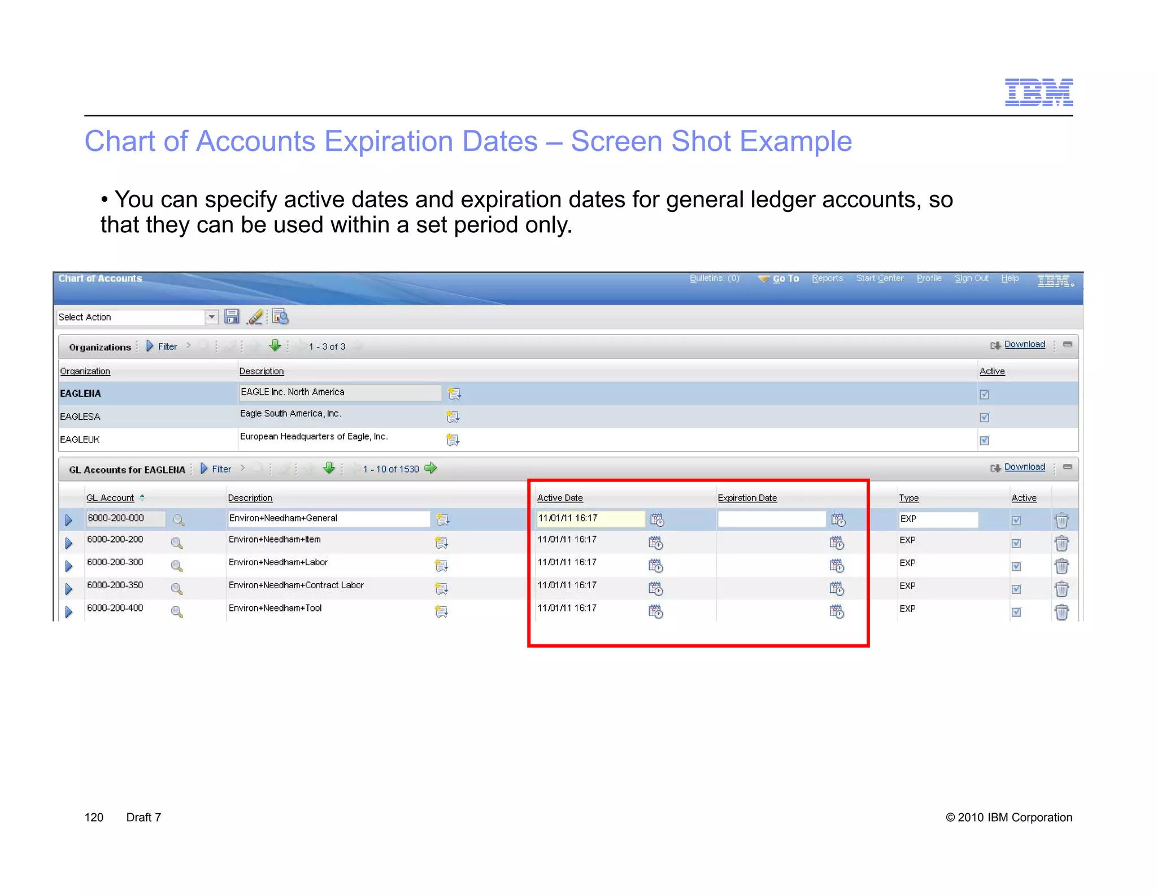1157x894 pixels.
Task: Download the GL Accounts table
Action: [x=1024, y=467]
